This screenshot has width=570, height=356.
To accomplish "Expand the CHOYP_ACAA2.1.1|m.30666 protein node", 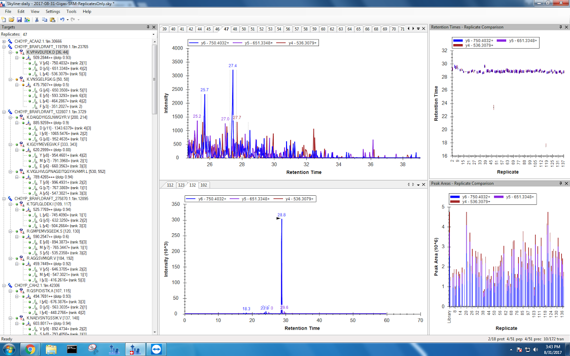I will click(x=4, y=41).
